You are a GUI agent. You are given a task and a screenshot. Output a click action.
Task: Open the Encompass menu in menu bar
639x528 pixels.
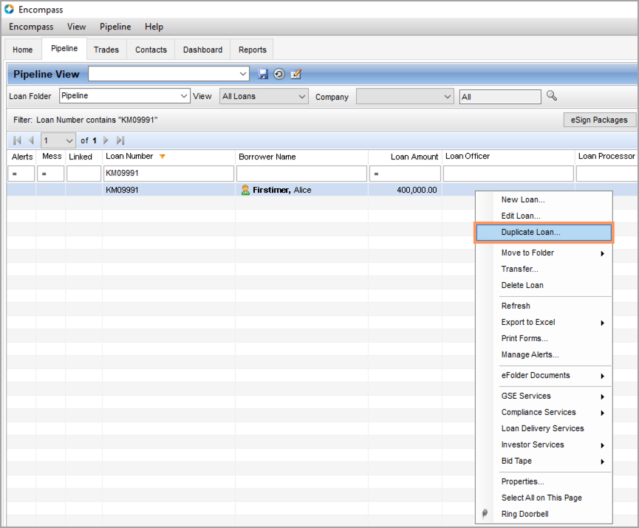[31, 27]
